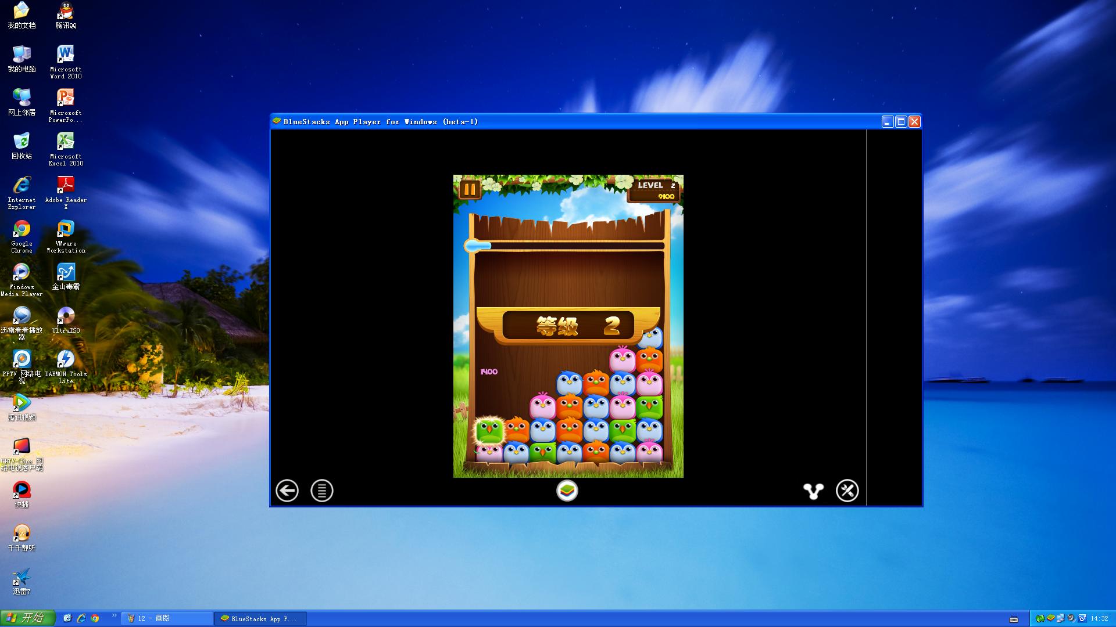
Task: Go to the BlueStacks home logo button
Action: (x=567, y=491)
